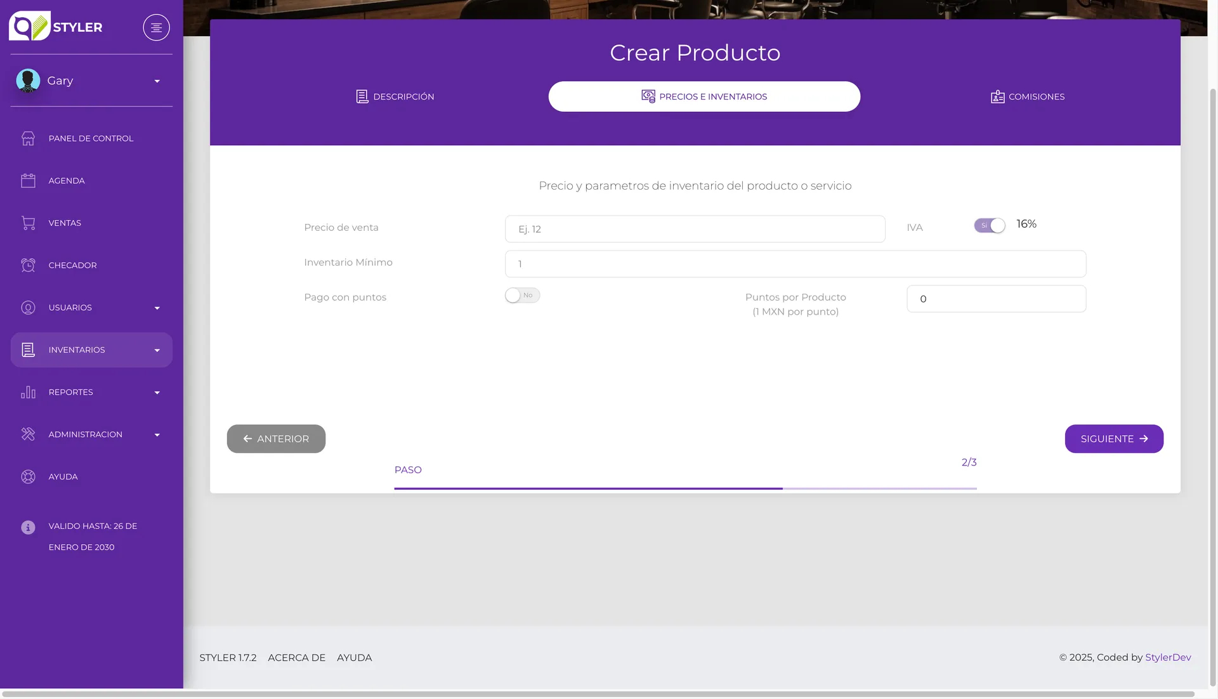Focus the Inventario Mínimo field
Image resolution: width=1218 pixels, height=699 pixels.
(x=796, y=264)
